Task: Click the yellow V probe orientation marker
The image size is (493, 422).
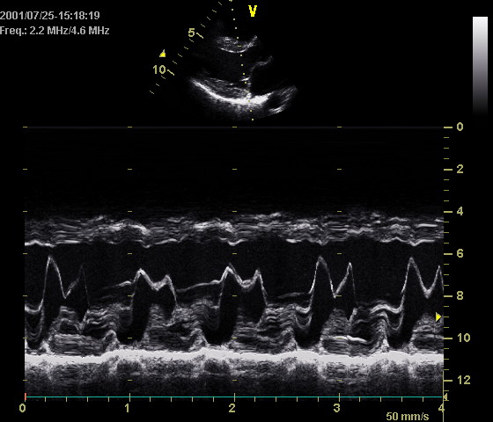Action: pyautogui.click(x=253, y=11)
